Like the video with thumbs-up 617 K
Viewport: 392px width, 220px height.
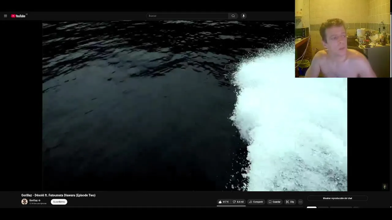click(x=224, y=202)
